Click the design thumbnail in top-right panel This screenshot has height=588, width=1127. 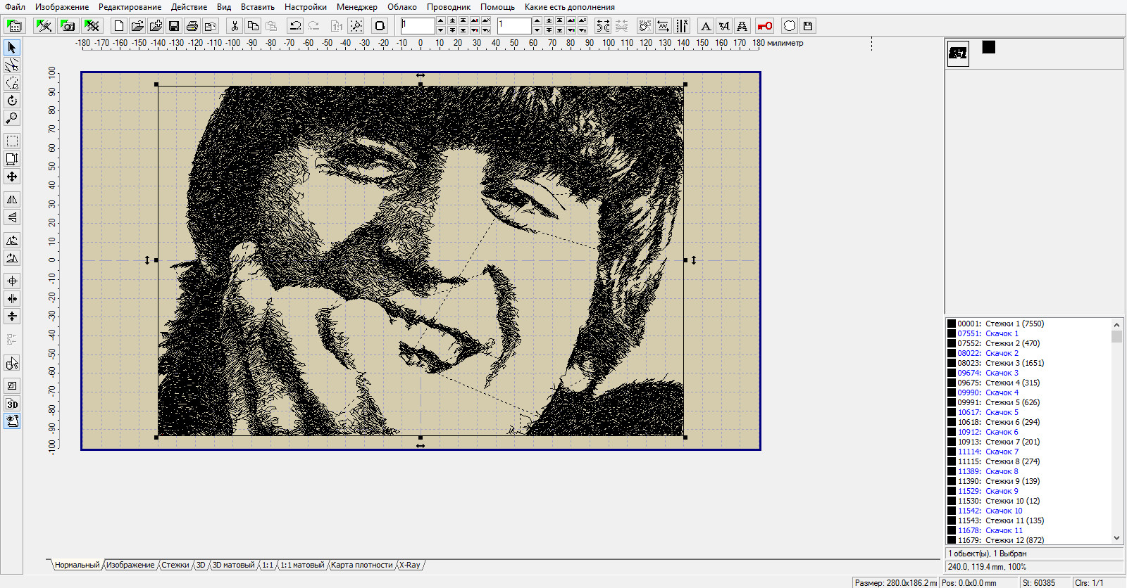[x=958, y=53]
